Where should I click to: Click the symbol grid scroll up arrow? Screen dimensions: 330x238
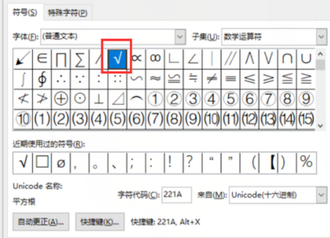[x=321, y=54]
